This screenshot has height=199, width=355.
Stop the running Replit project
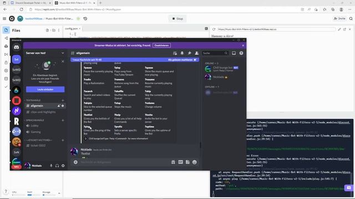click(x=177, y=19)
